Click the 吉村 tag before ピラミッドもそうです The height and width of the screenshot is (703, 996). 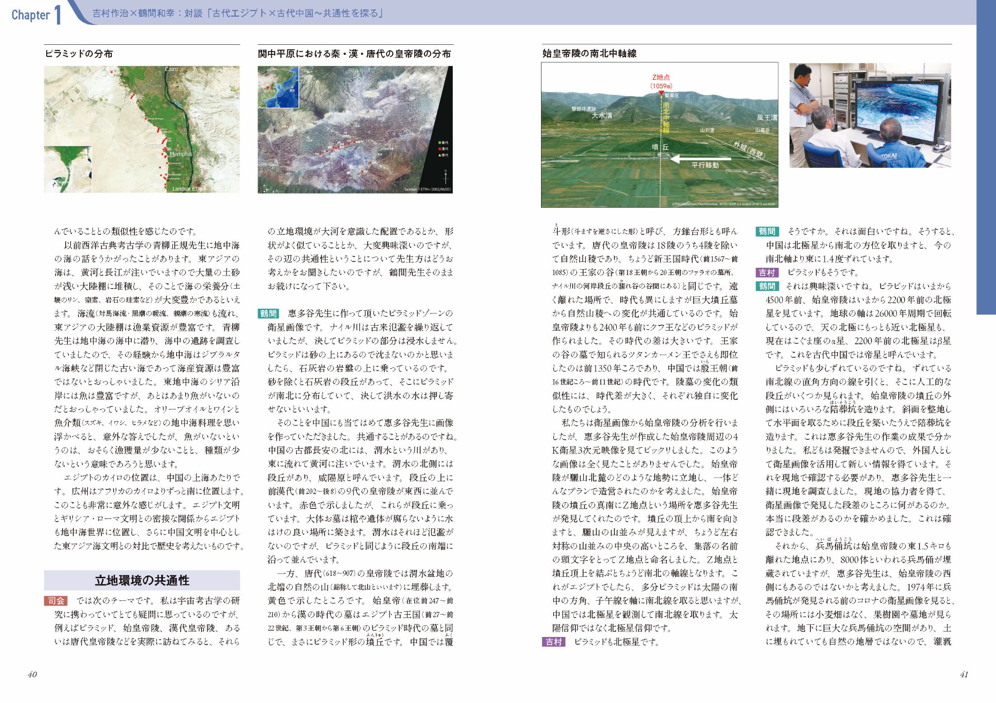point(767,272)
